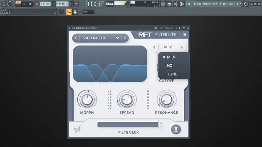Go to next filter type after VARI NOTCH
Image resolution: width=262 pixels, height=147 pixels.
[125, 38]
